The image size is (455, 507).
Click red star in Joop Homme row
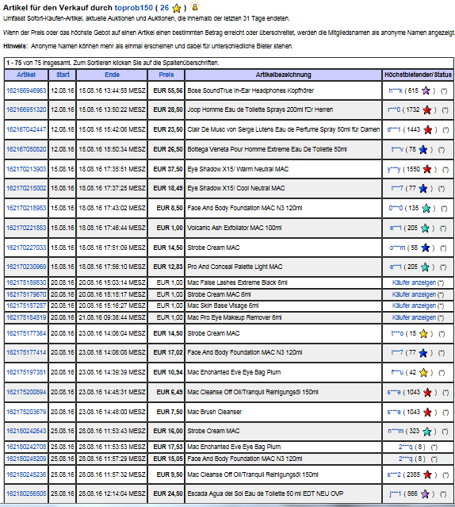pyautogui.click(x=427, y=110)
